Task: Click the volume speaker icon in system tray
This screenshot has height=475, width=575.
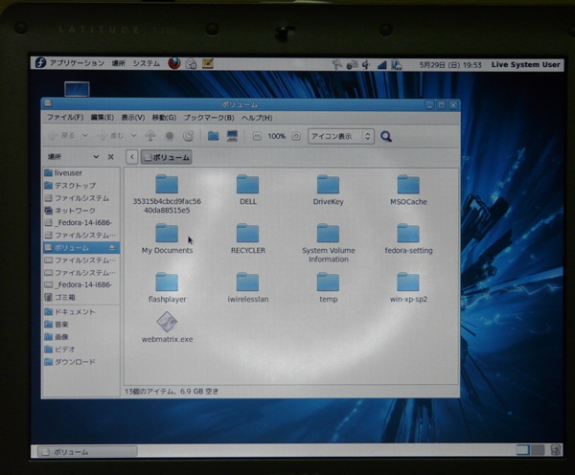Action: tap(367, 64)
